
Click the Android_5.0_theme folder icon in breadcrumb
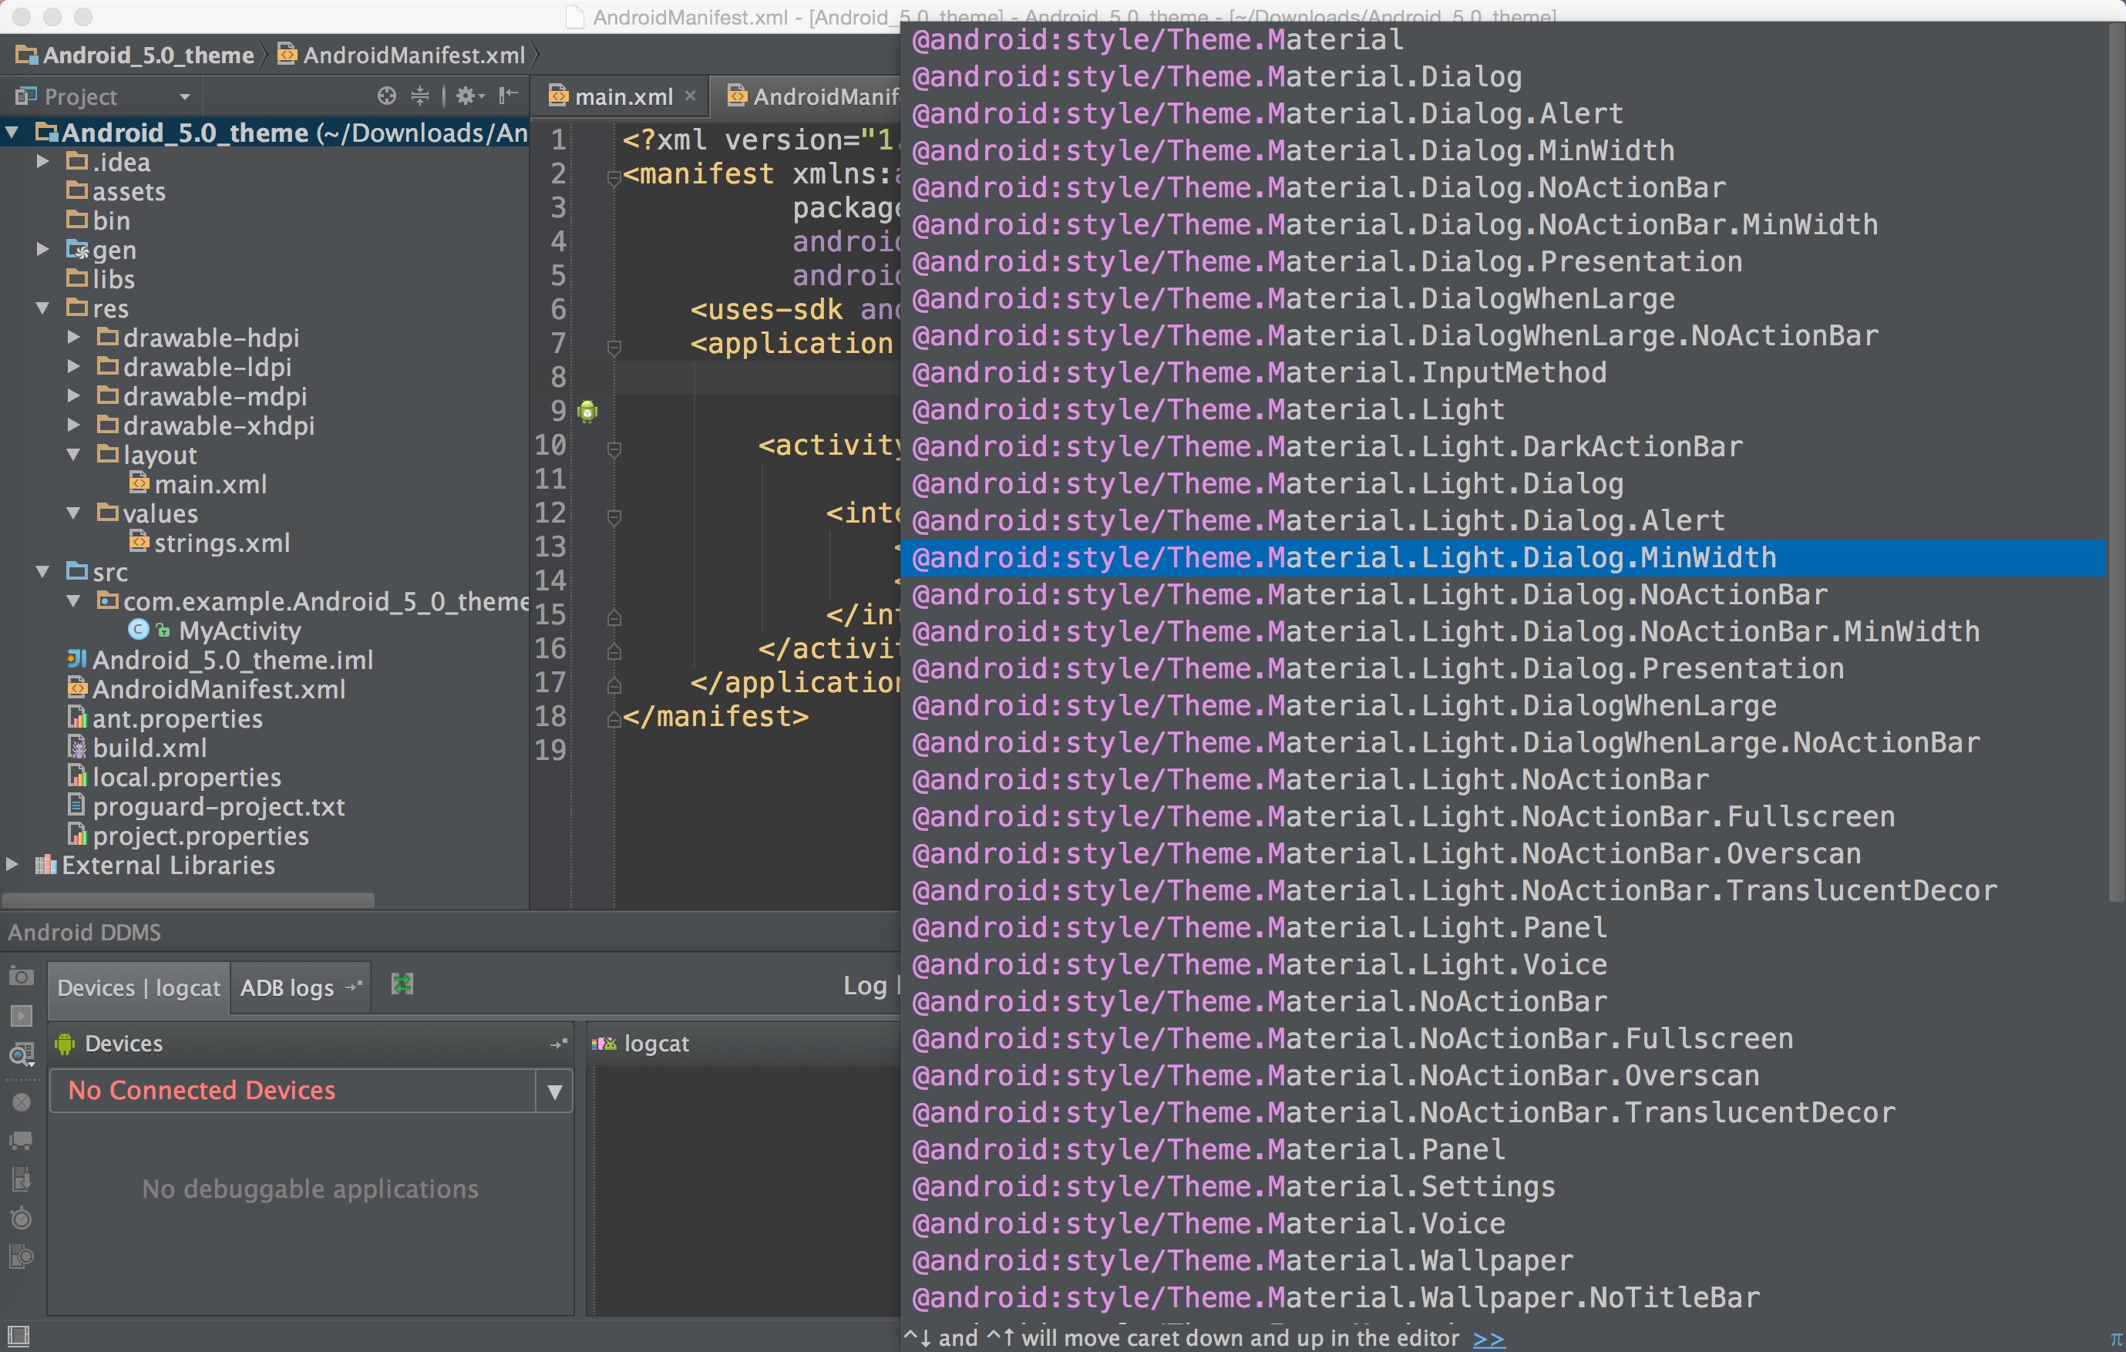26,55
